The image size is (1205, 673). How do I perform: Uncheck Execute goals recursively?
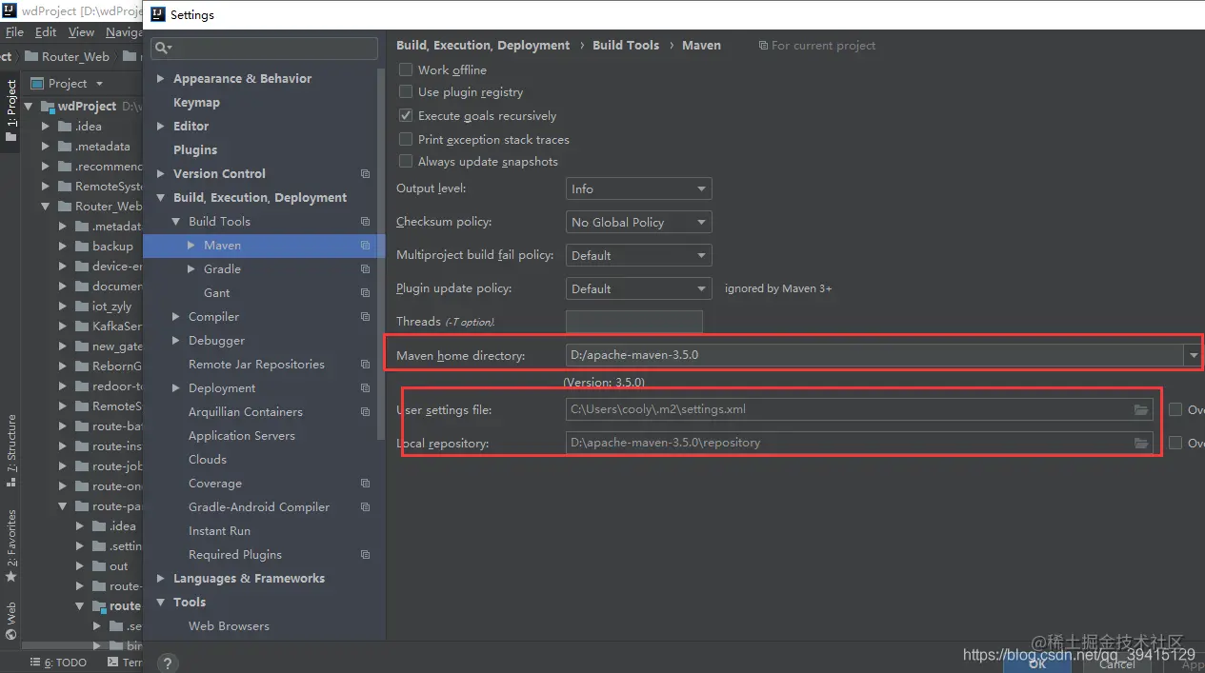click(406, 115)
